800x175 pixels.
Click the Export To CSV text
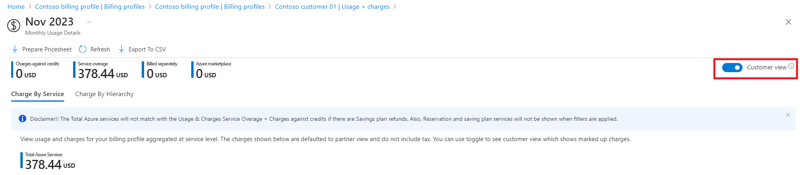[x=147, y=49]
